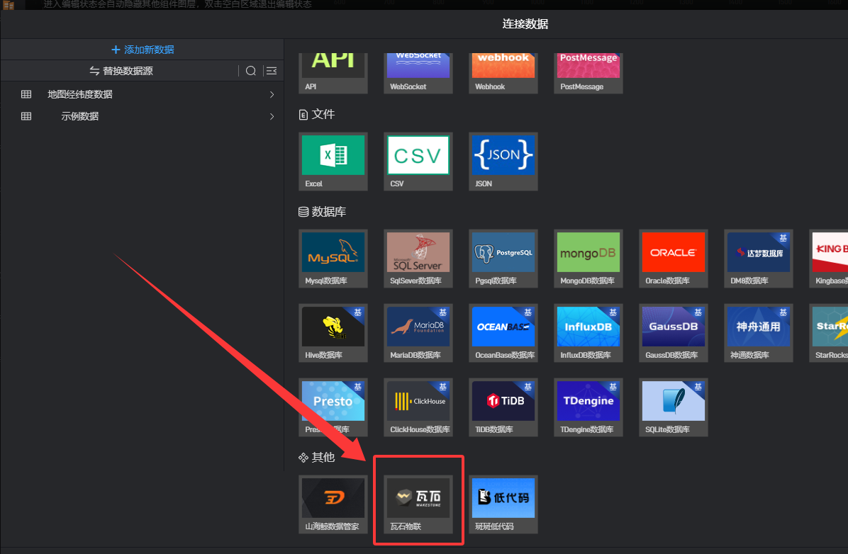Image resolution: width=848 pixels, height=554 pixels.
Task: Click 替换数据源 to swap data source
Action: click(x=121, y=71)
